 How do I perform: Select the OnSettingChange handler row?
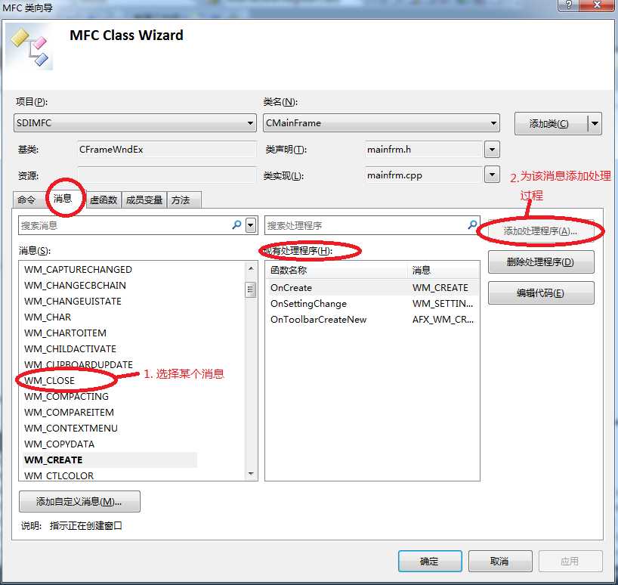[x=372, y=304]
